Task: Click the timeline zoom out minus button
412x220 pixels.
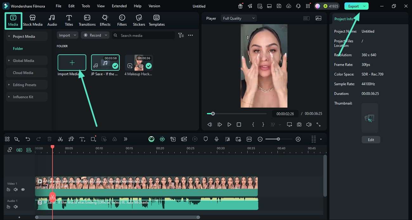Action: coord(260,139)
